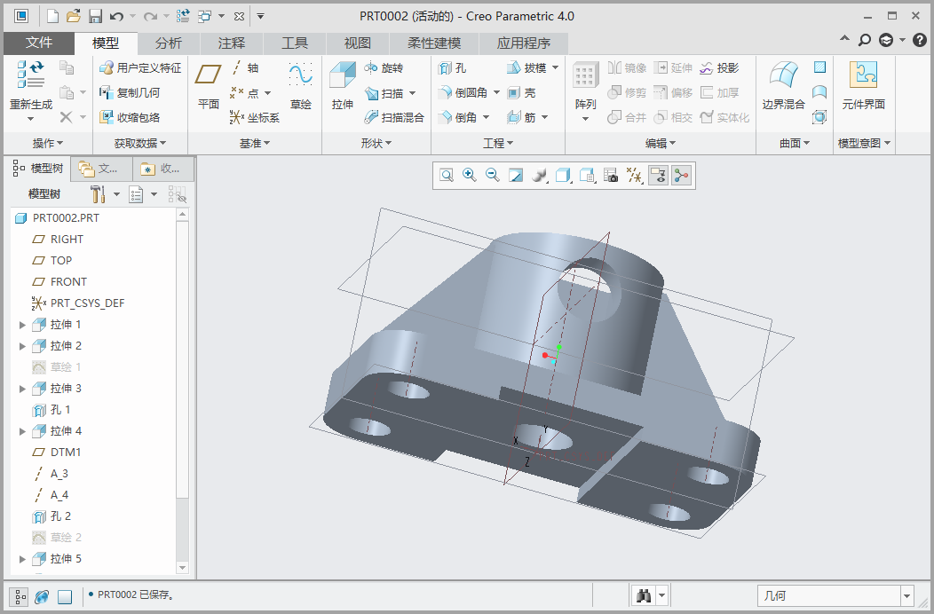Image resolution: width=934 pixels, height=614 pixels.
Task: Create a datum 平面 (Plane)
Action: 209,85
